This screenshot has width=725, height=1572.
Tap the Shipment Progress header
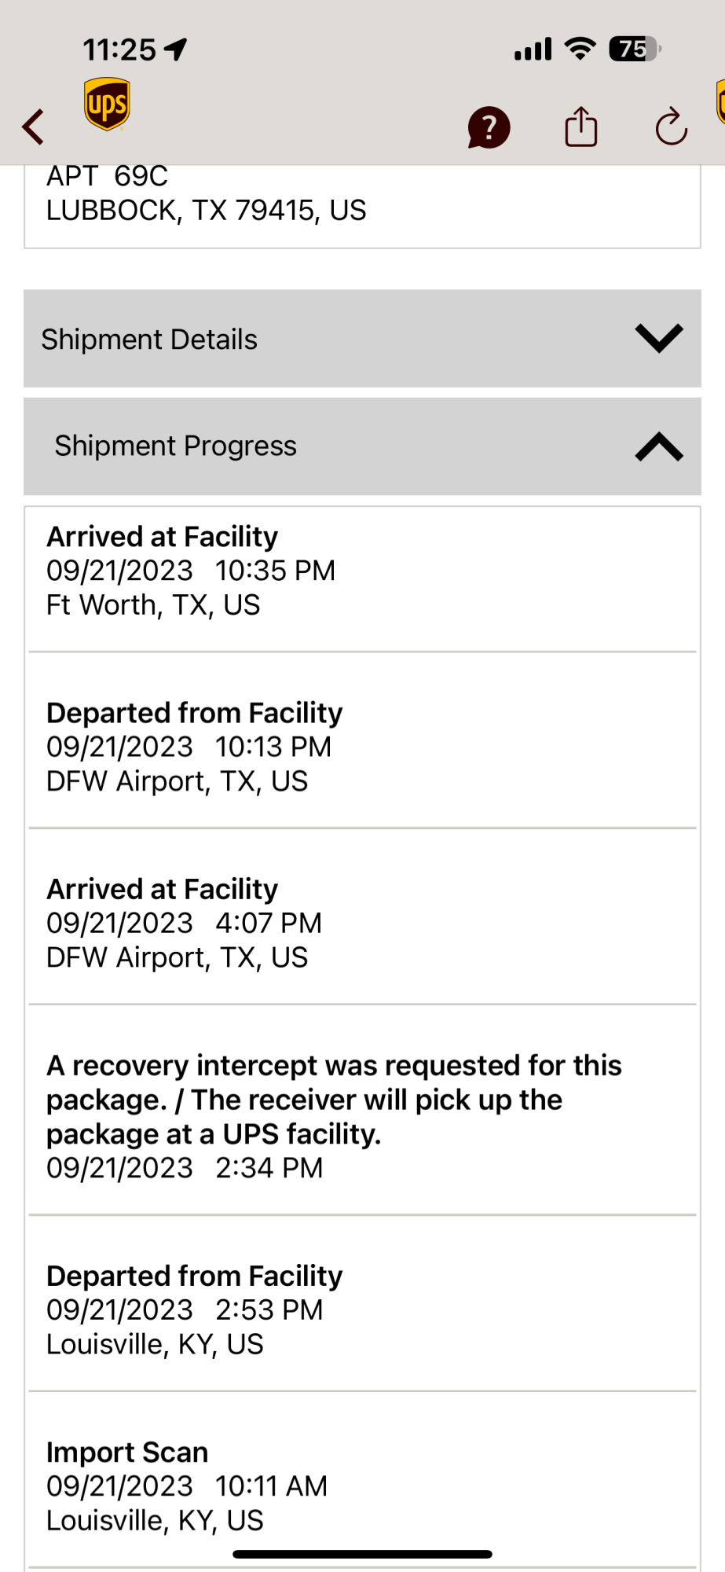176,446
